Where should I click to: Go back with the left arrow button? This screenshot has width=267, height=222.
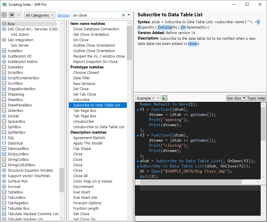(12, 15)
